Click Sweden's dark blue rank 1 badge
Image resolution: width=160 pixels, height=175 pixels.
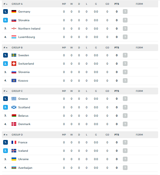(x=5, y=55)
